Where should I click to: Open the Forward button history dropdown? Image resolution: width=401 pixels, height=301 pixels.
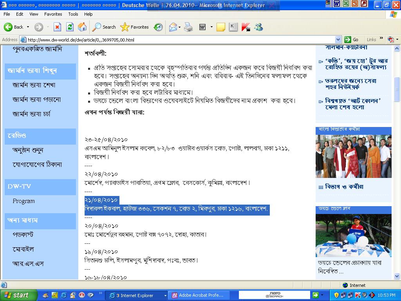pos(48,27)
